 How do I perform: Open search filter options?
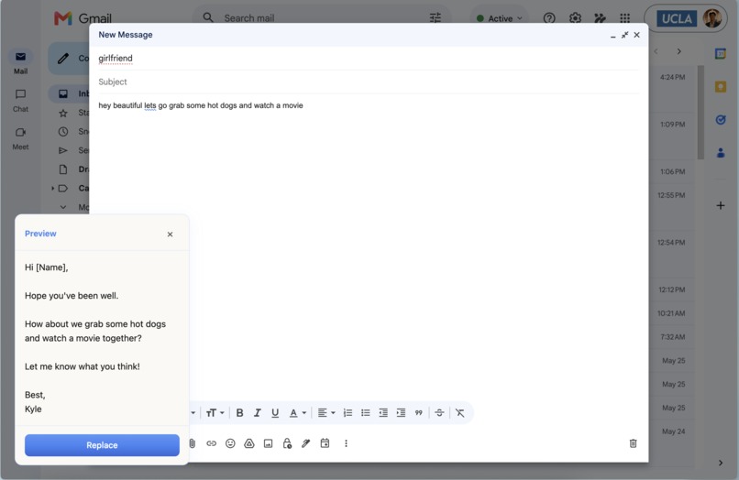[436, 18]
